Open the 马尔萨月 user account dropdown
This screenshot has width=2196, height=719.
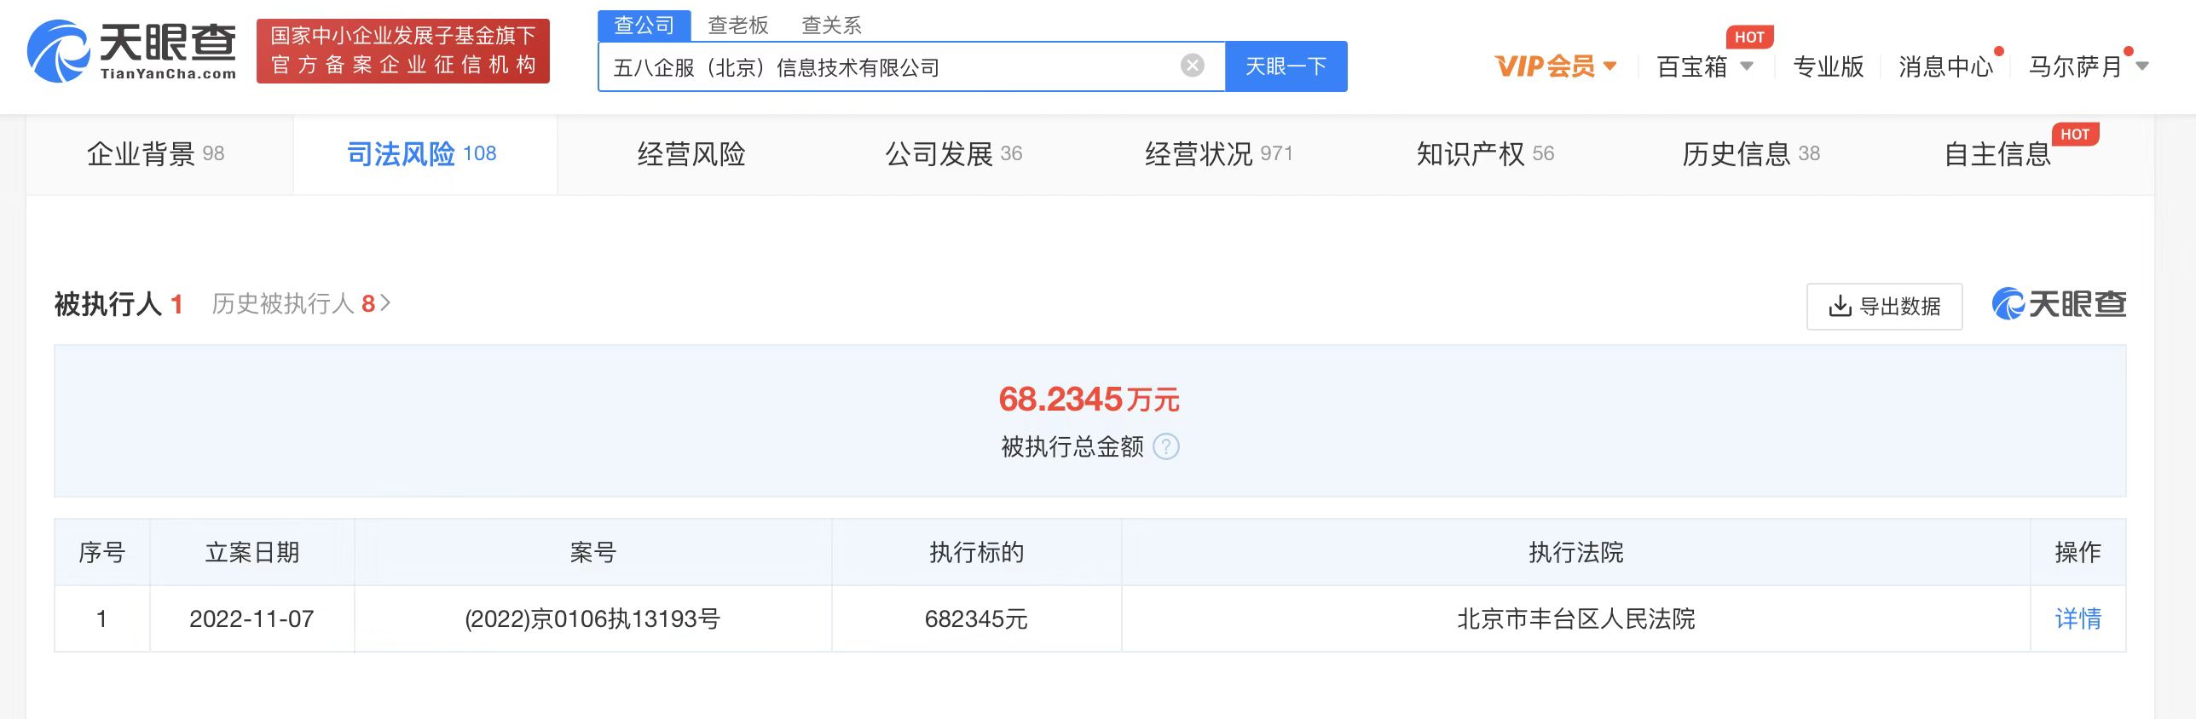(x=2087, y=66)
